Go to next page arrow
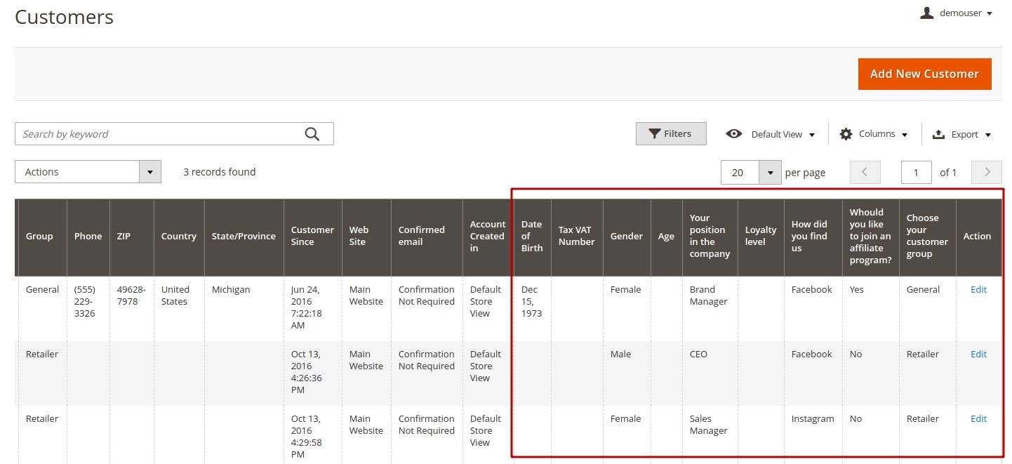Viewport: 1012px width, 464px height. tap(986, 172)
